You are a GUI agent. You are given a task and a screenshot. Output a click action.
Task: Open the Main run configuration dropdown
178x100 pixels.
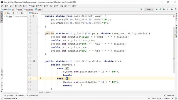pyautogui.click(x=149, y=9)
